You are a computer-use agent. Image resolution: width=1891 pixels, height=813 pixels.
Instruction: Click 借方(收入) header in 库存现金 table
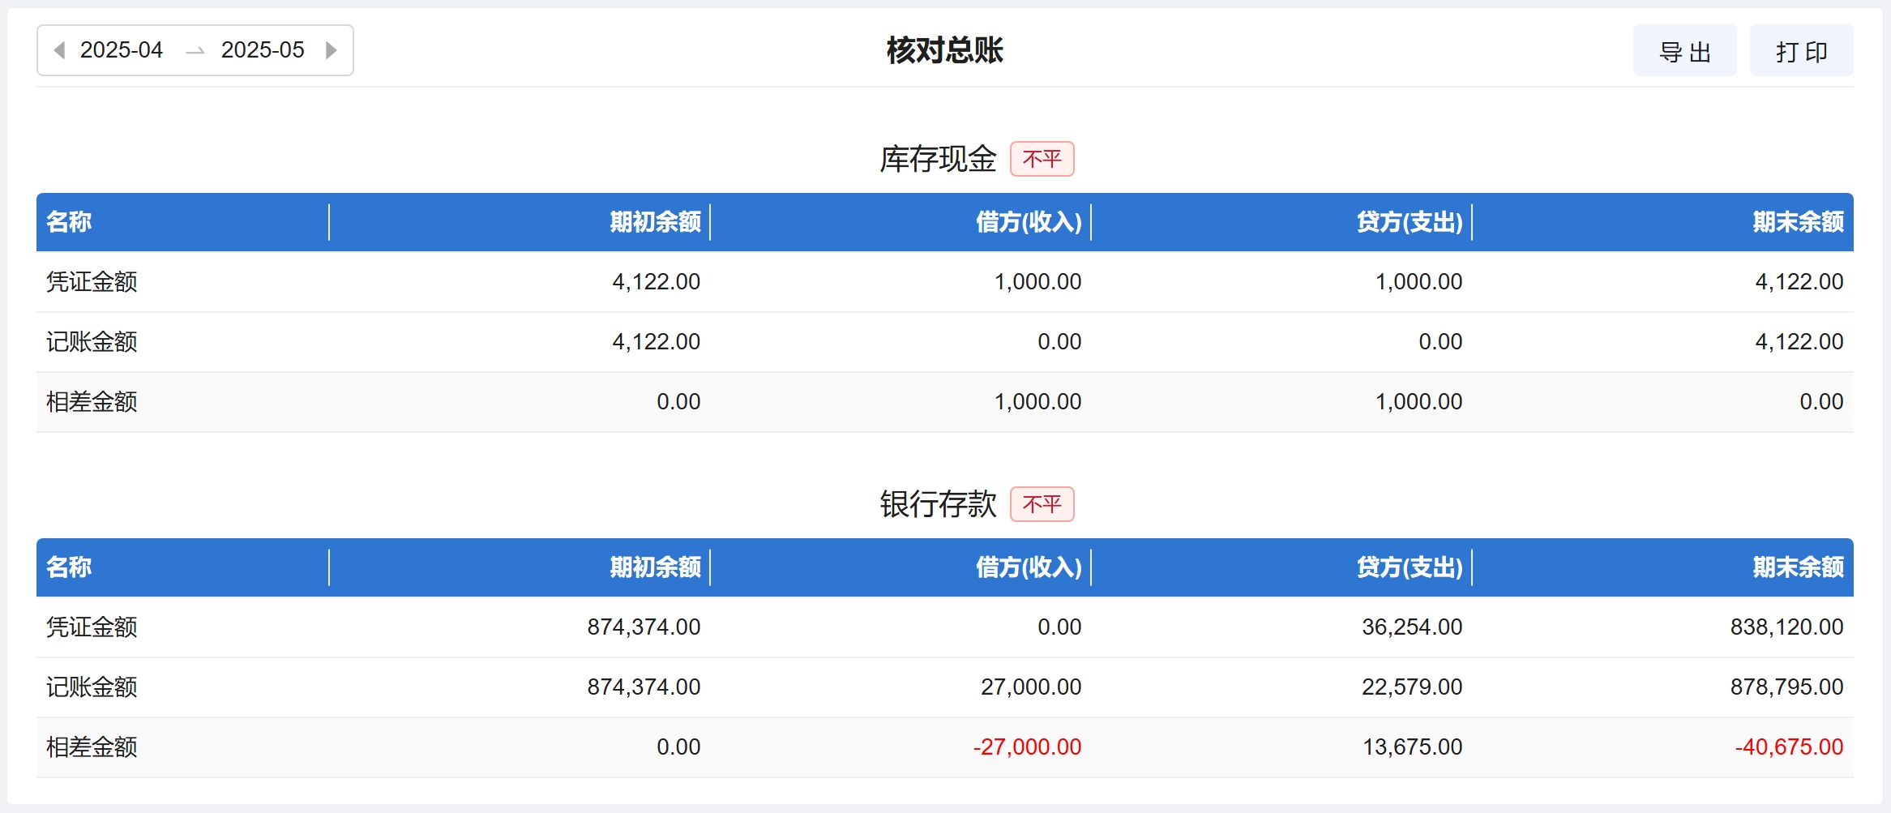pos(1029,222)
